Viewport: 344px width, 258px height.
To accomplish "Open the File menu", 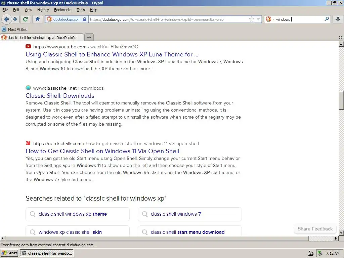I will [x=5, y=10].
